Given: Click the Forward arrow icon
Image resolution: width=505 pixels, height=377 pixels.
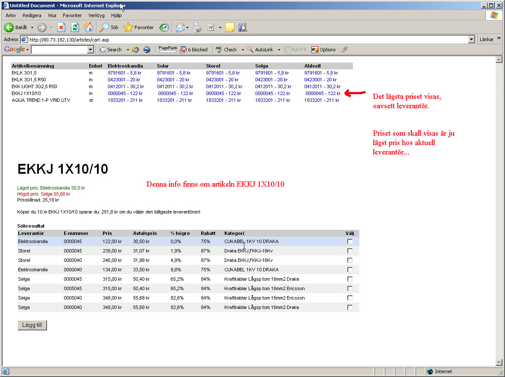Looking at the screenshot, I should click(42, 27).
